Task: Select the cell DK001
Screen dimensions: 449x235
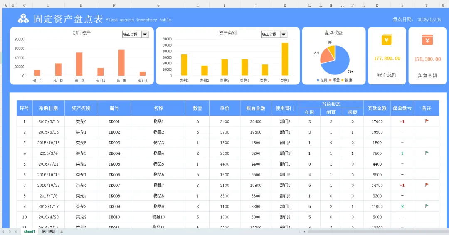Action: tap(114, 121)
